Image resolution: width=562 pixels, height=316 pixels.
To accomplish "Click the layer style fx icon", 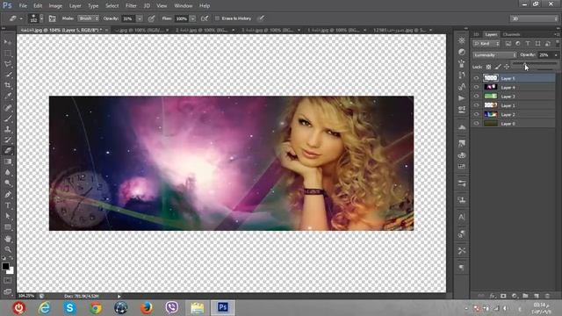I will pos(493,296).
